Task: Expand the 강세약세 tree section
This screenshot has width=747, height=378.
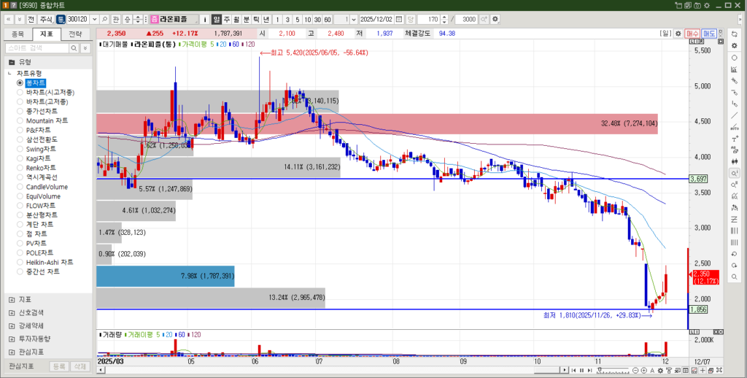Action: pos(11,325)
